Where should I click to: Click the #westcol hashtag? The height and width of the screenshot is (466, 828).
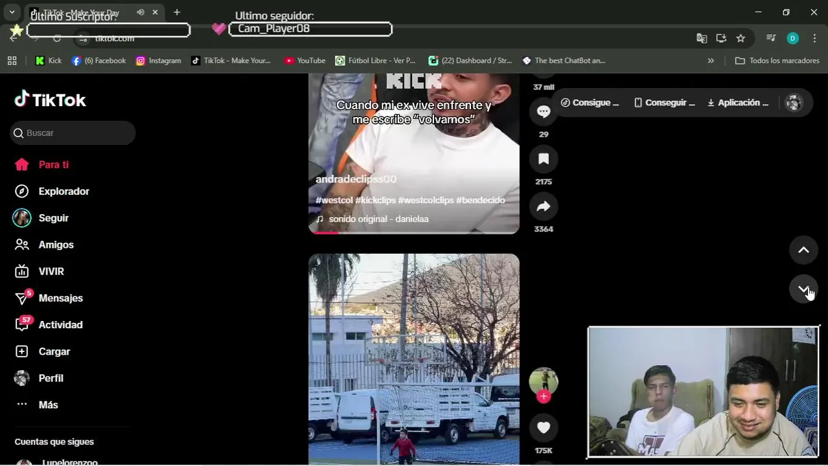[334, 201]
